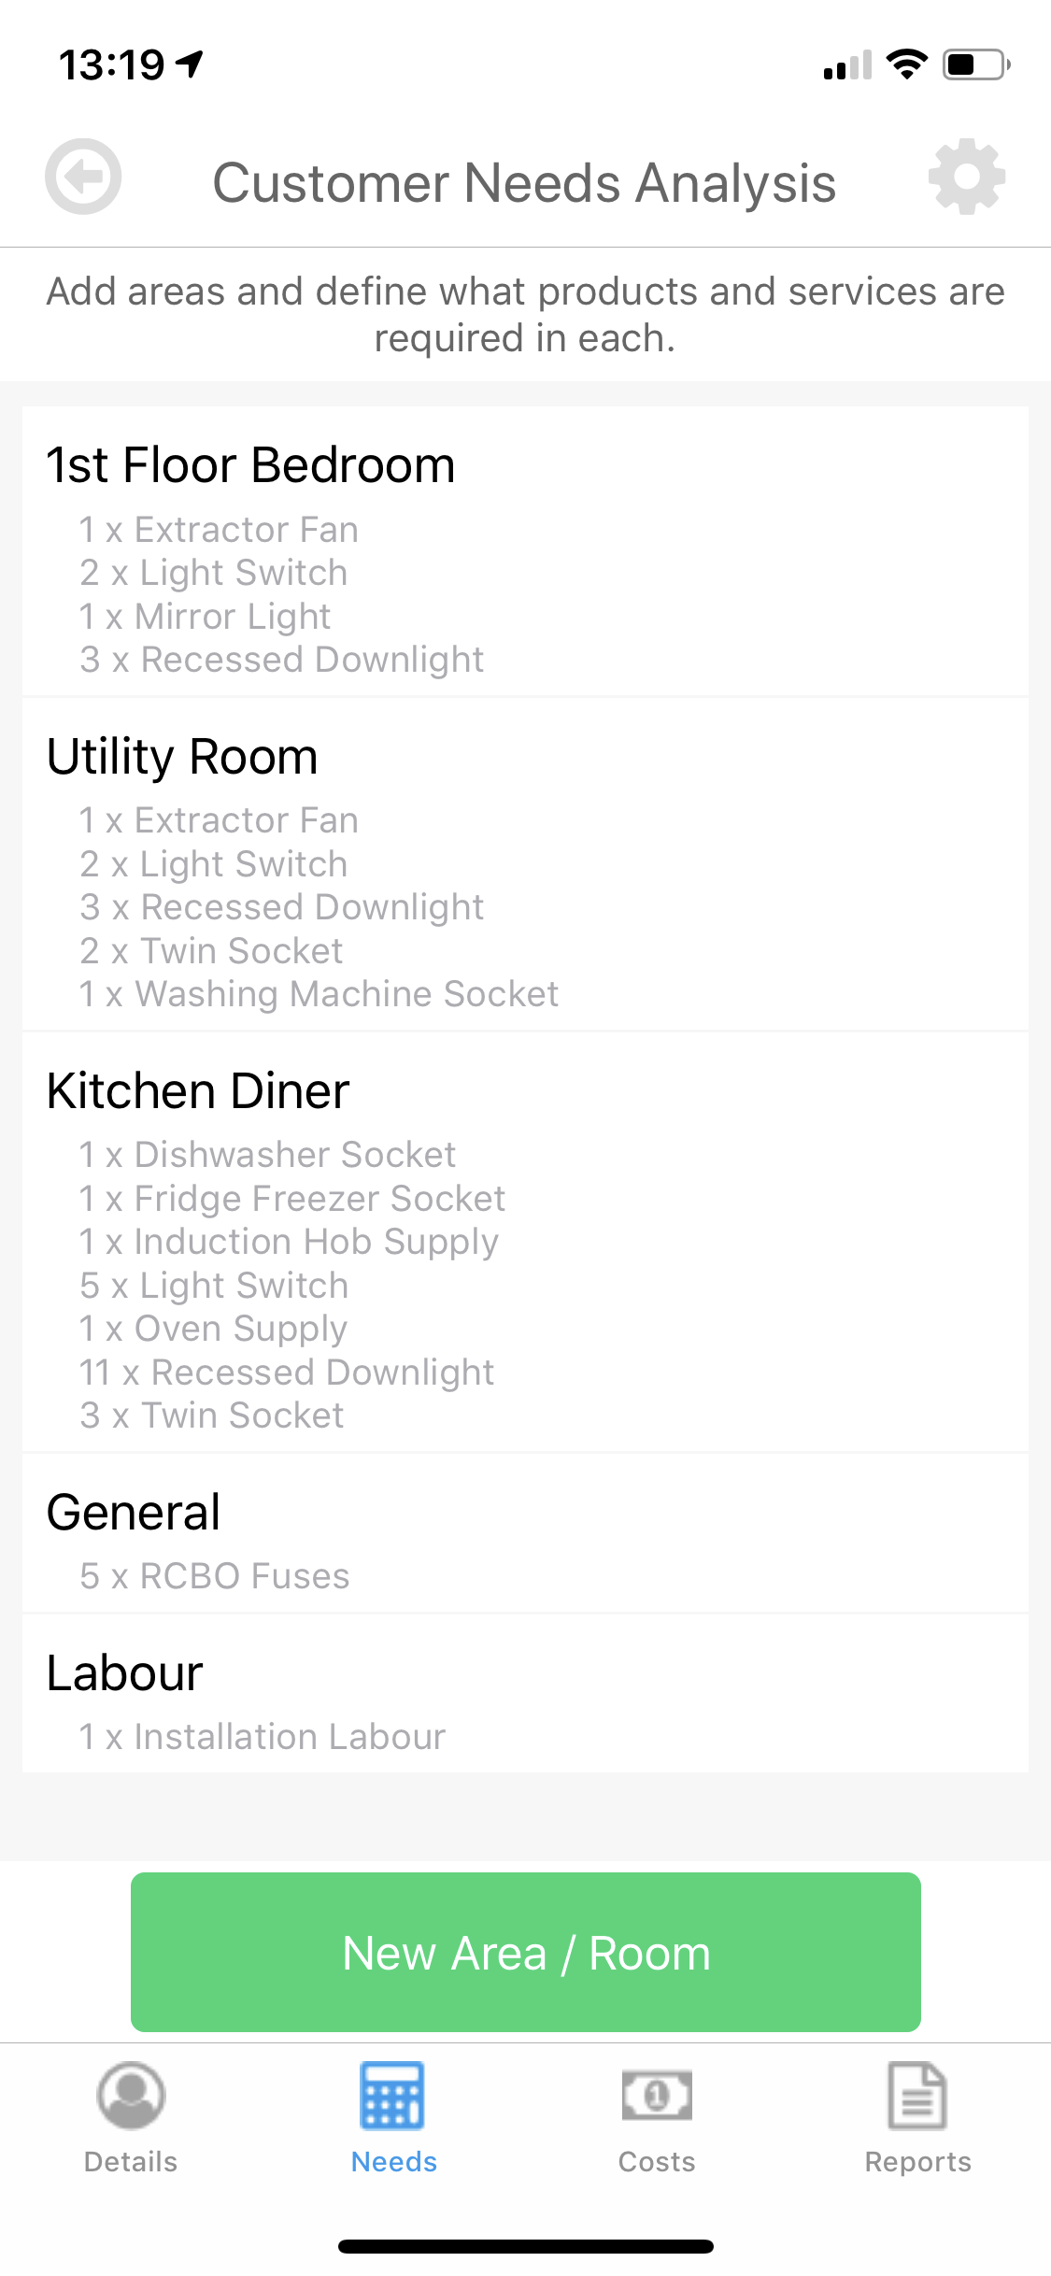This screenshot has height=2276, width=1051.
Task: Tap the Wi-Fi status icon
Action: (x=906, y=64)
